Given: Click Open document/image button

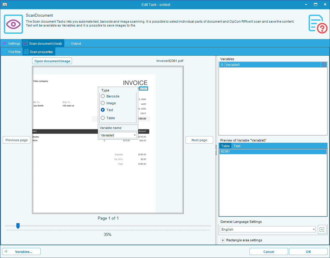Looking at the screenshot, I should tap(52, 61).
